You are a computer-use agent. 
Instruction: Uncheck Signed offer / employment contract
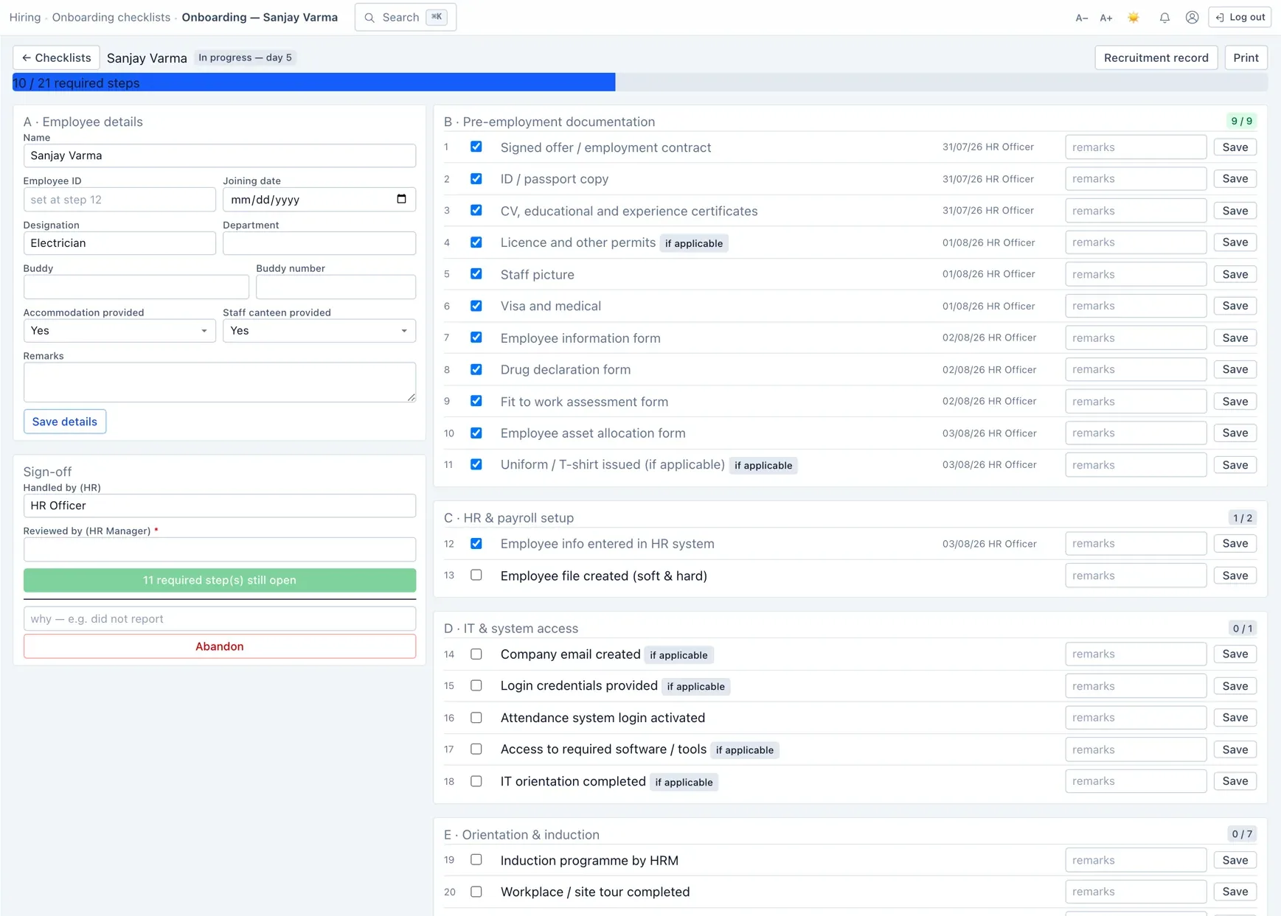pyautogui.click(x=476, y=147)
